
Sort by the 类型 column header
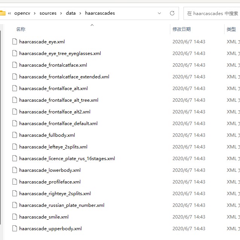231,29
